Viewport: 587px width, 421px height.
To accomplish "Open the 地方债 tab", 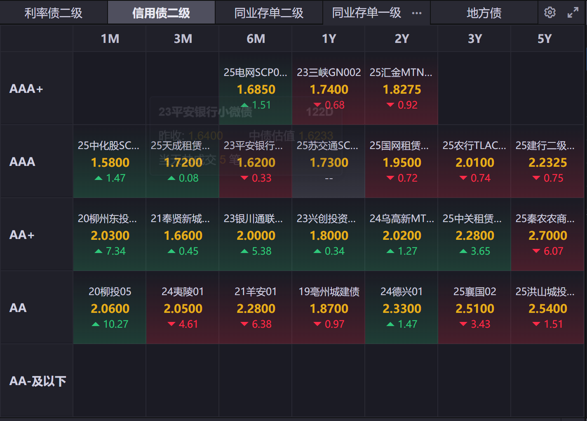I will 484,13.
